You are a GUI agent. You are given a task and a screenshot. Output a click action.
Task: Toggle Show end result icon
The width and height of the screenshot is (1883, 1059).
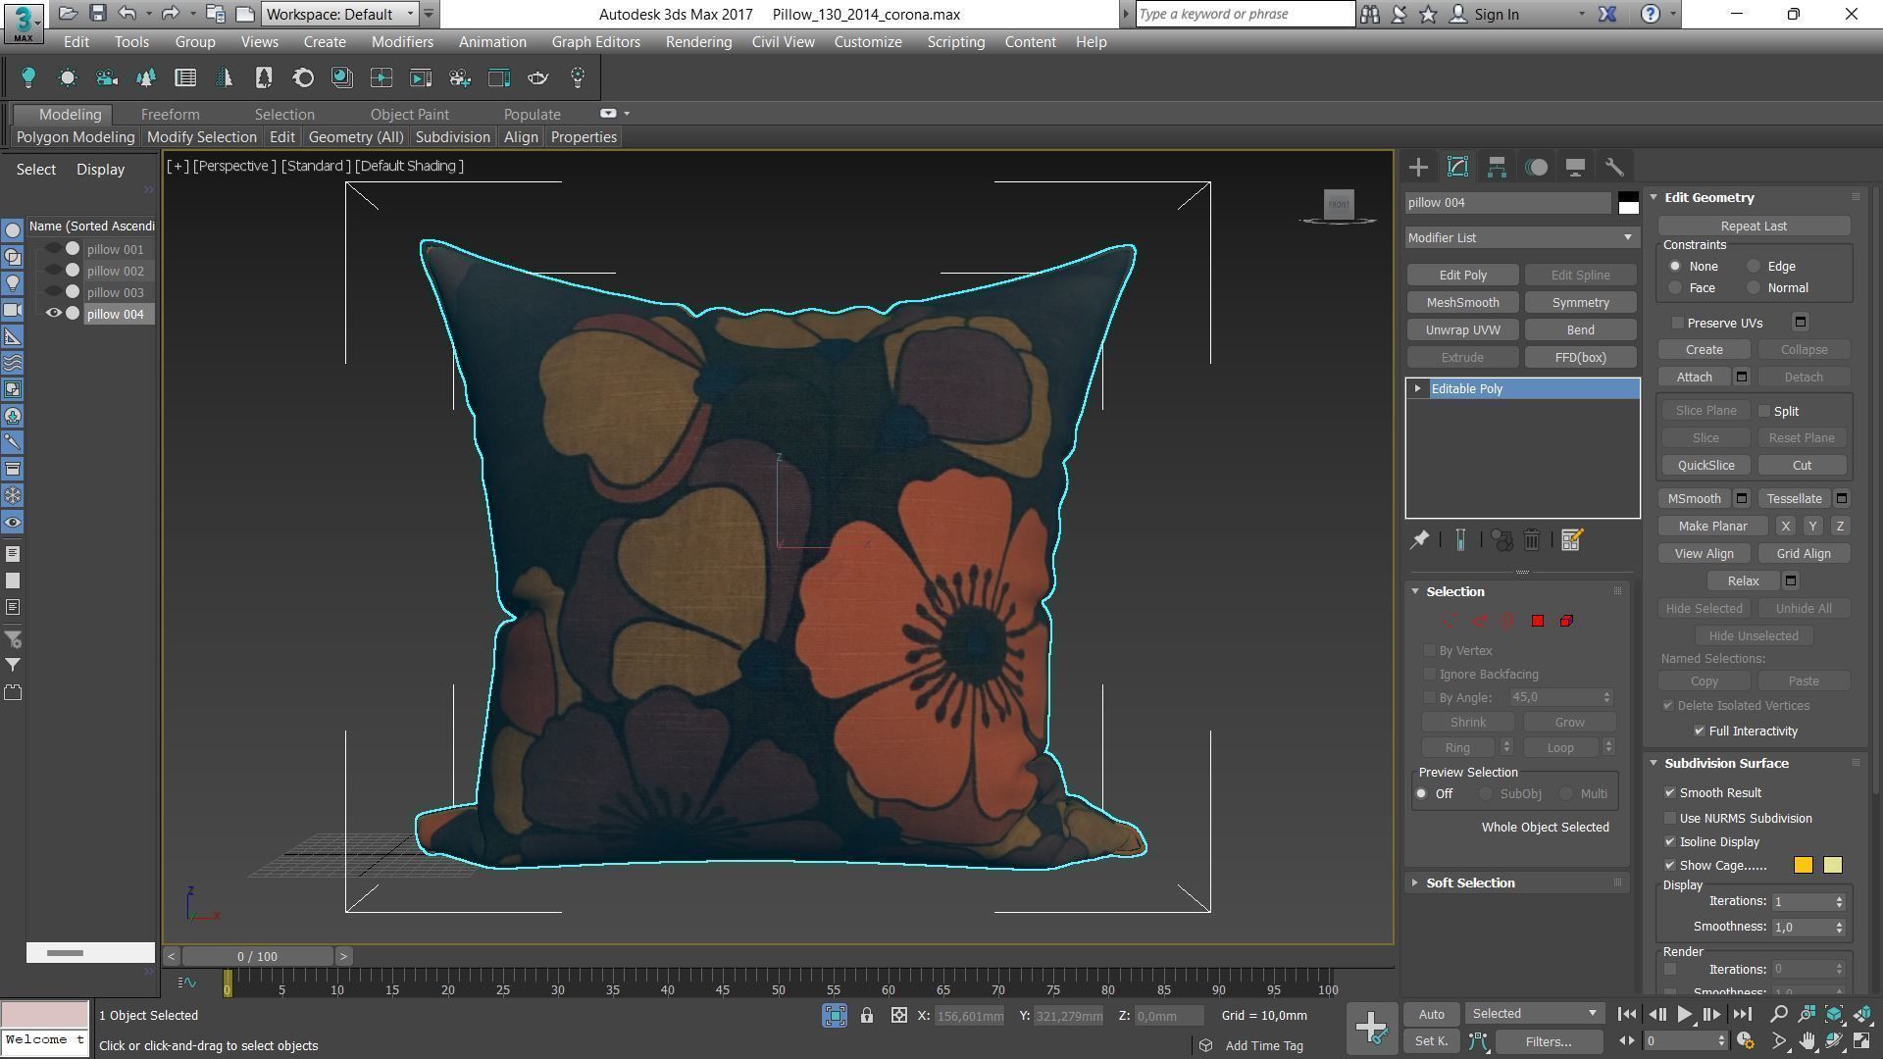click(1460, 539)
